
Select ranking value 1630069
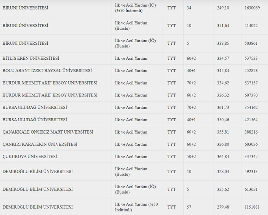252,8
